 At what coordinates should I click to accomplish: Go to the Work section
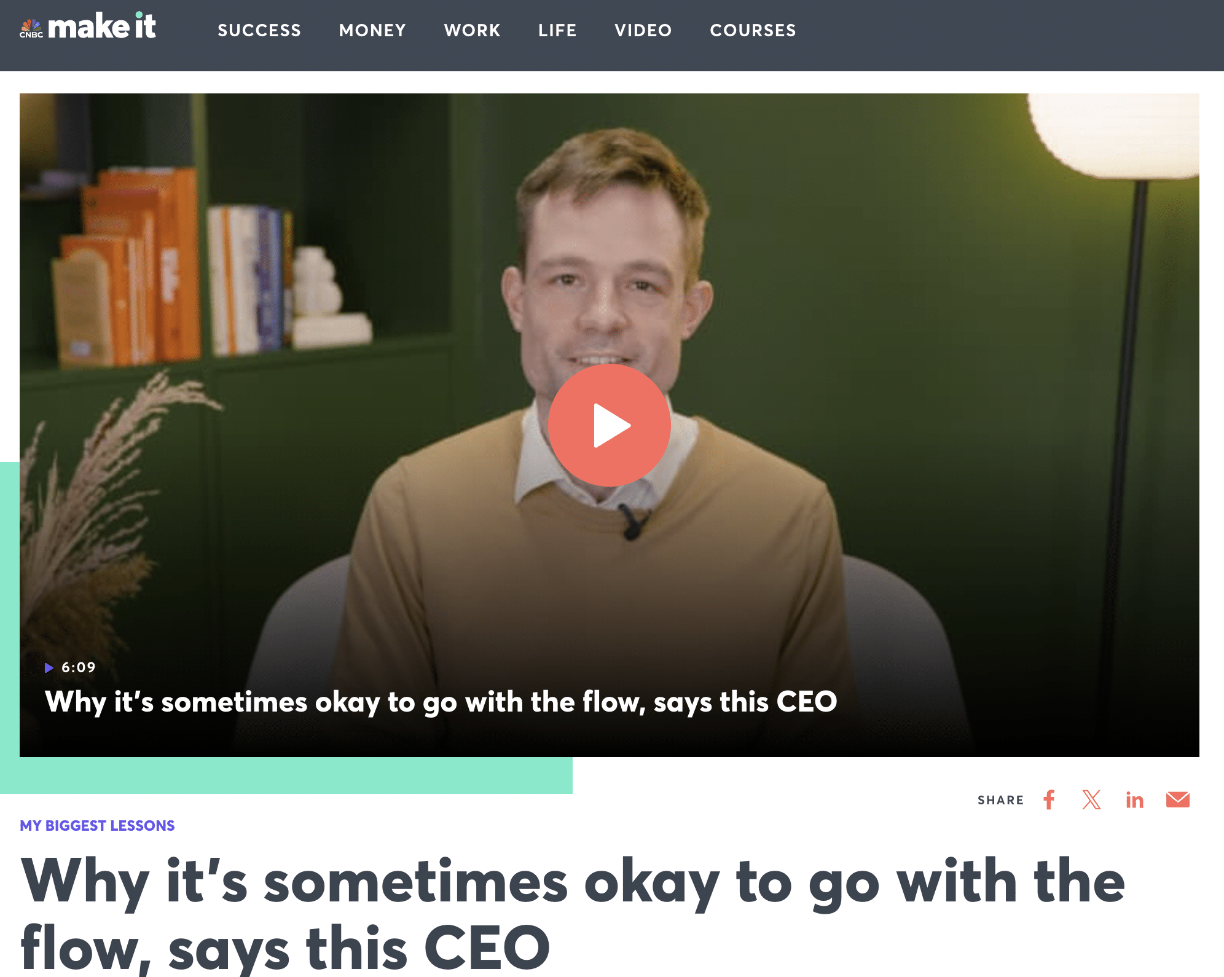coord(473,30)
